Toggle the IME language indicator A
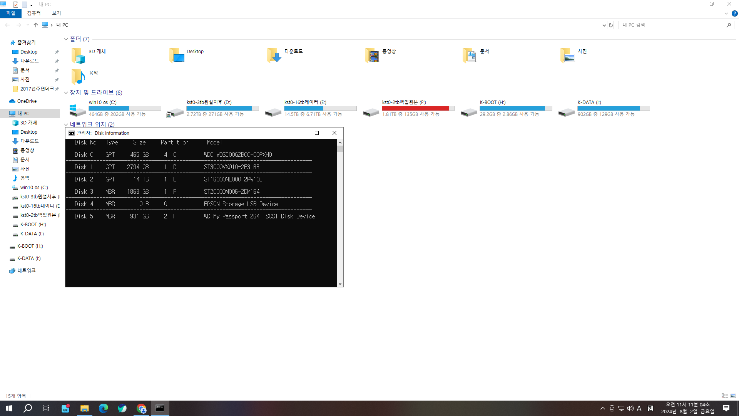The width and height of the screenshot is (739, 416). point(639,408)
